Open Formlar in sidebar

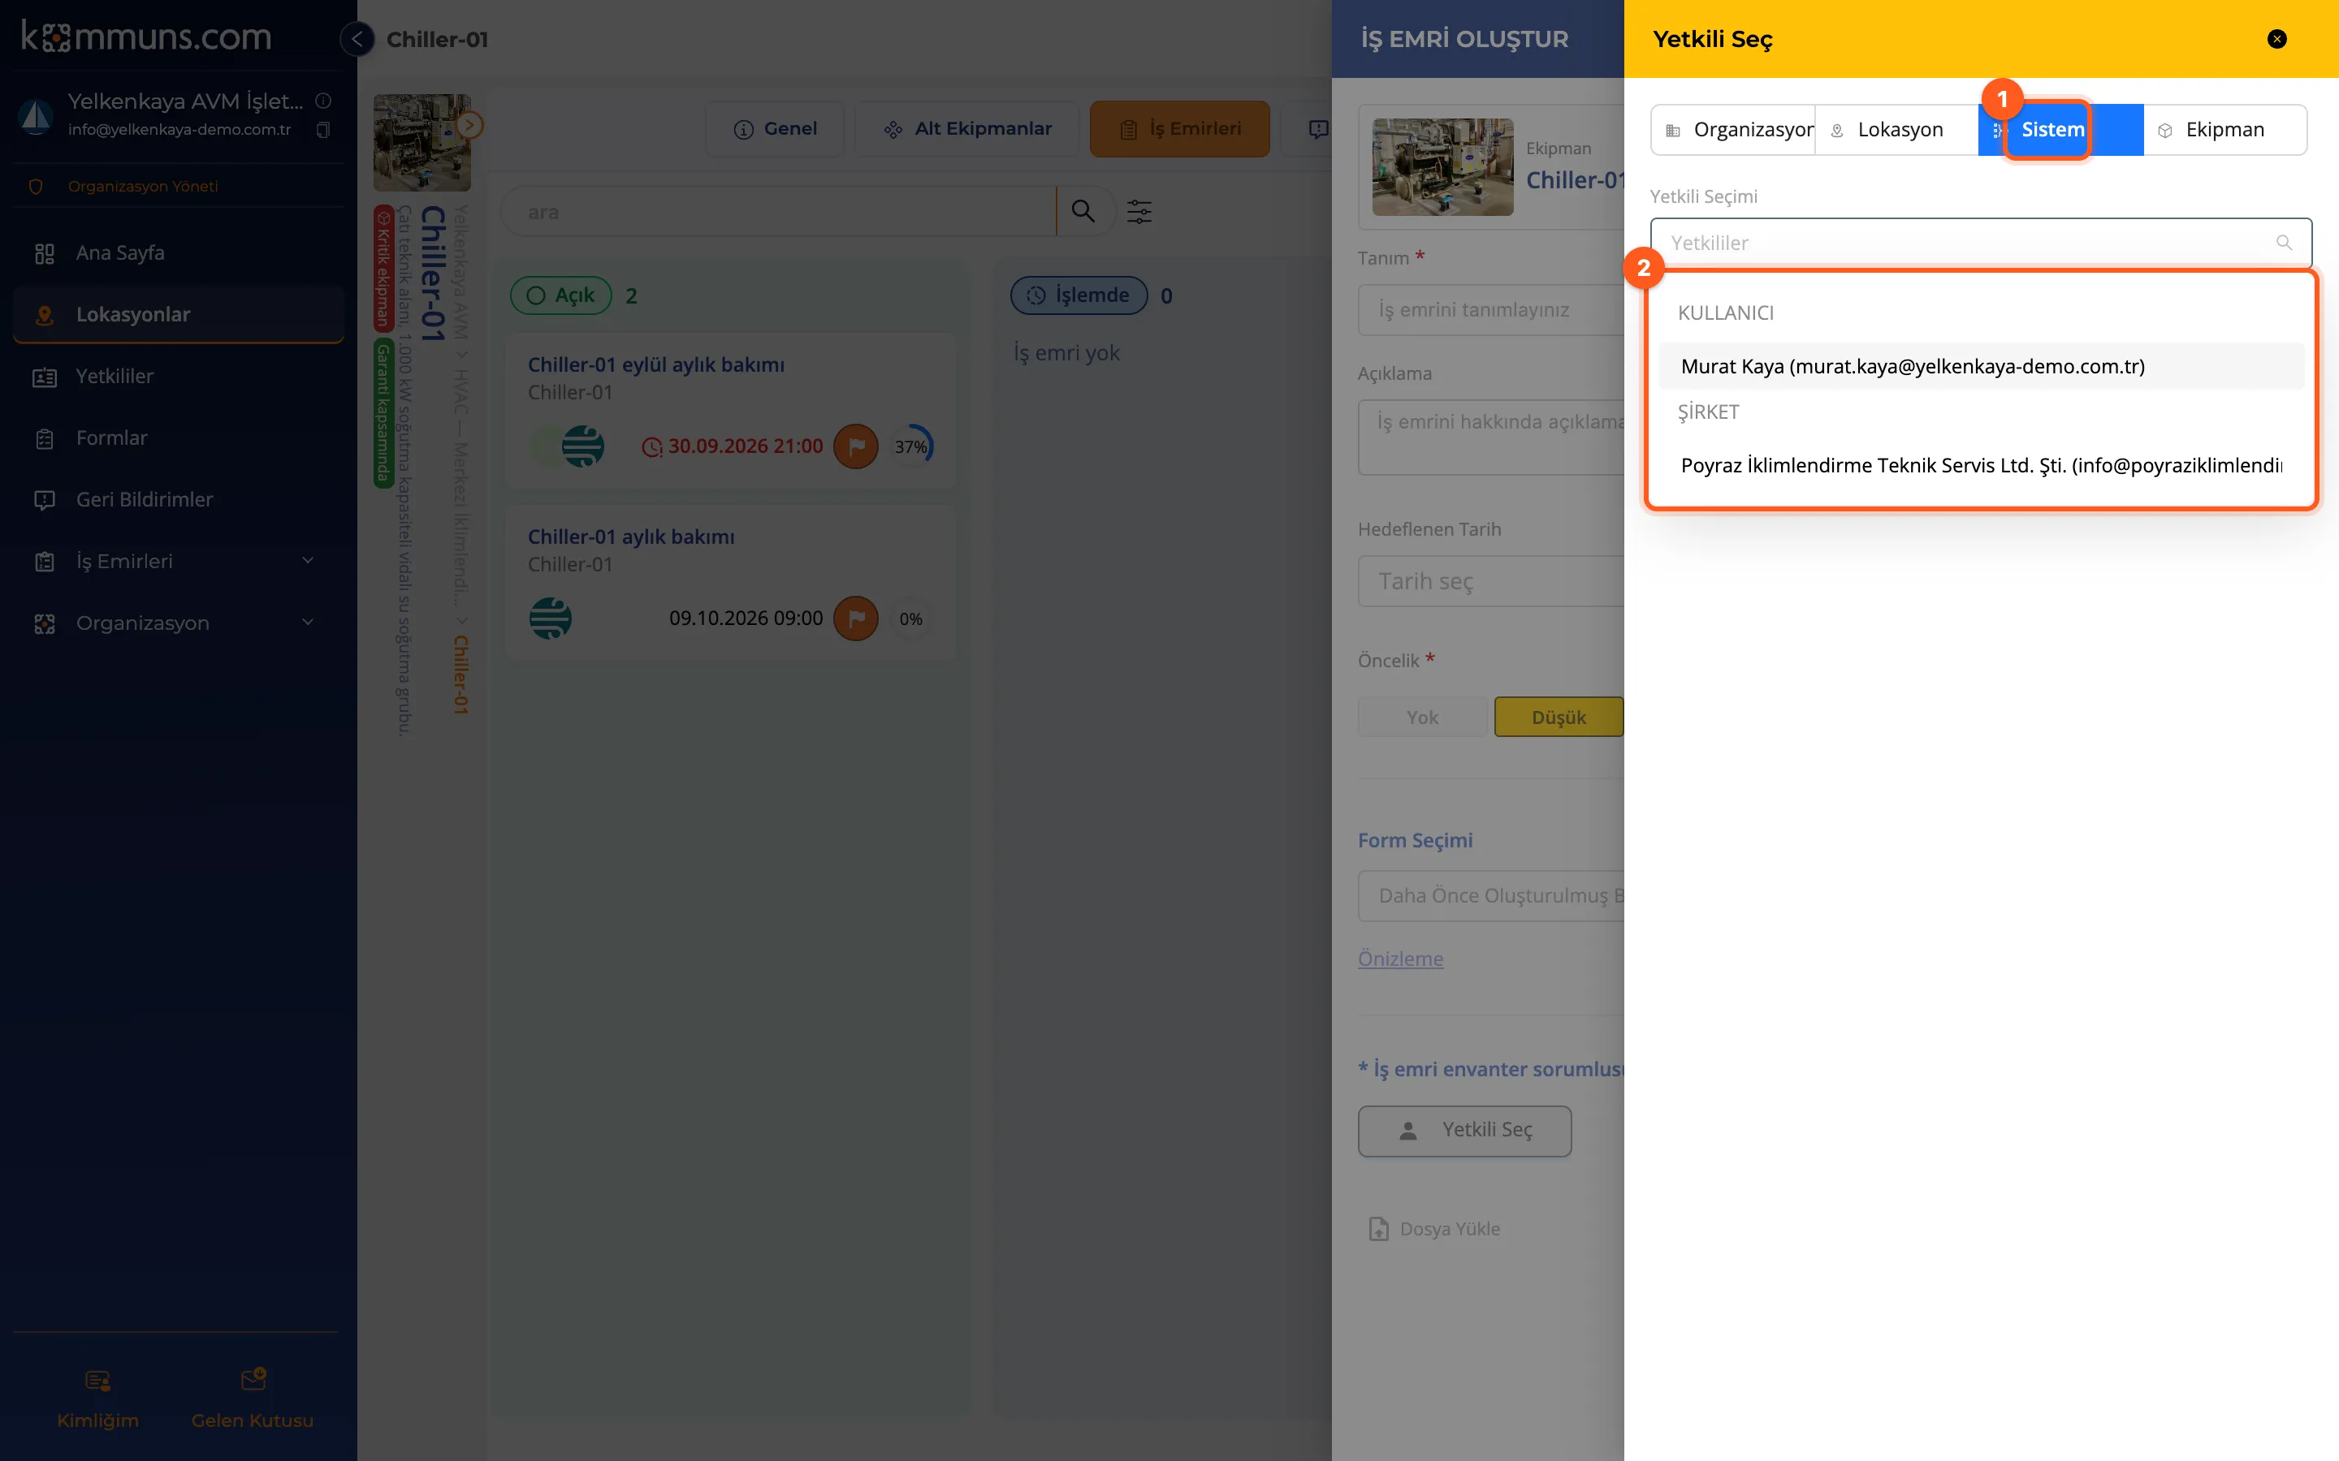pyautogui.click(x=179, y=438)
